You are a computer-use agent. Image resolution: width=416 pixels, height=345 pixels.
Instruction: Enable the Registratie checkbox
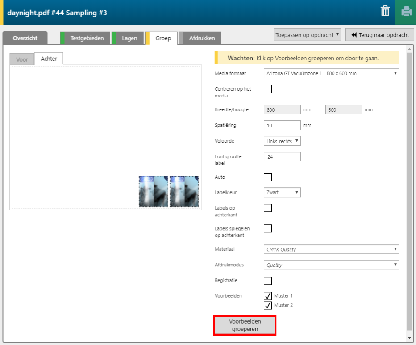coord(268,281)
